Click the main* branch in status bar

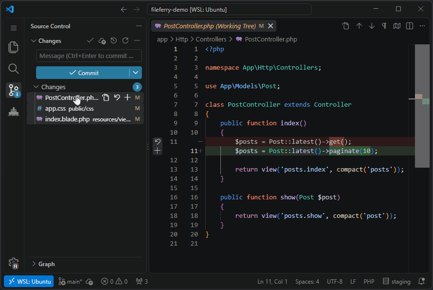[x=70, y=281]
